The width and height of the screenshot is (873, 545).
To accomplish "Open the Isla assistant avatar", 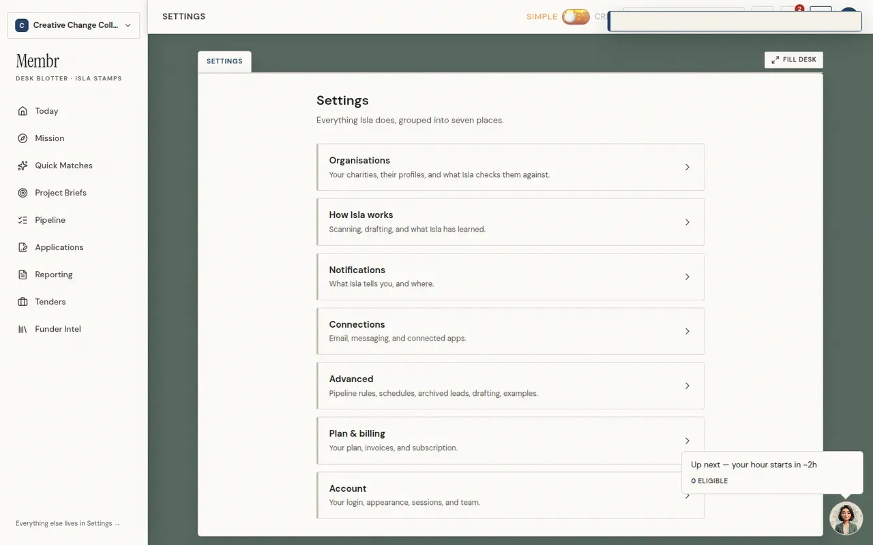I will coord(846,518).
